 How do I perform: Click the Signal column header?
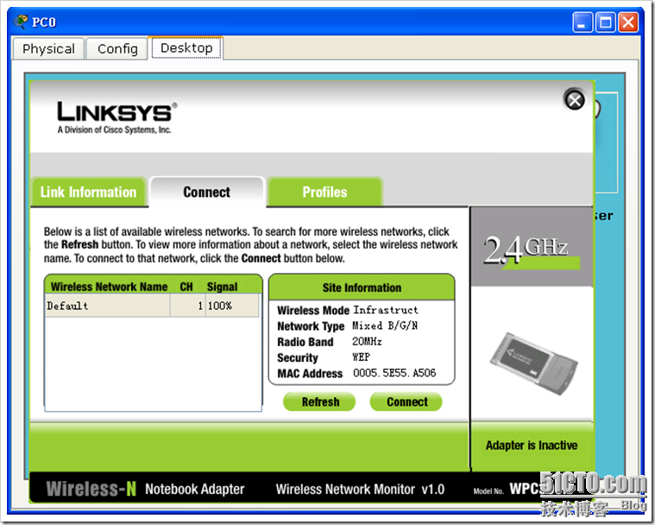tap(223, 287)
